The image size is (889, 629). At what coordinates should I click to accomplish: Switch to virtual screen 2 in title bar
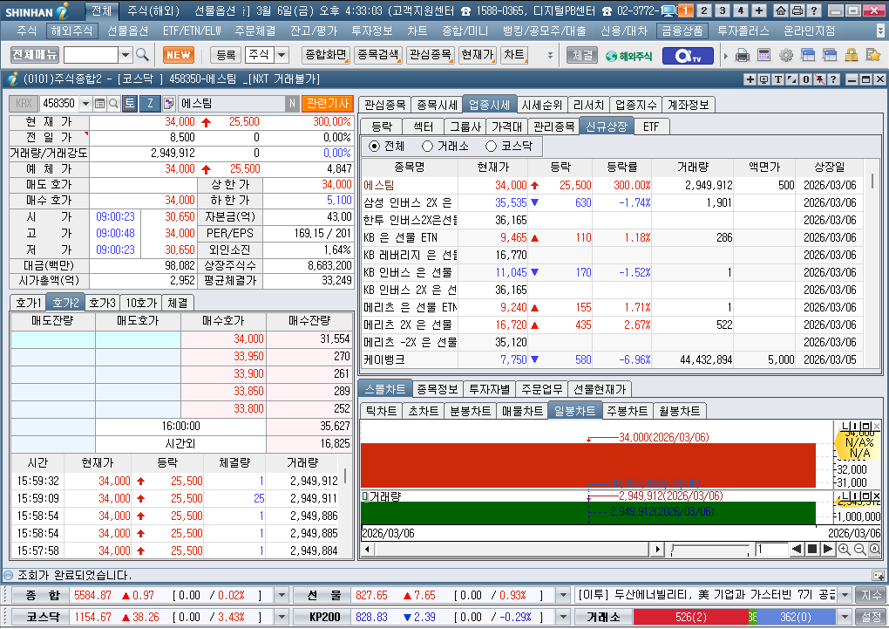coord(703,10)
